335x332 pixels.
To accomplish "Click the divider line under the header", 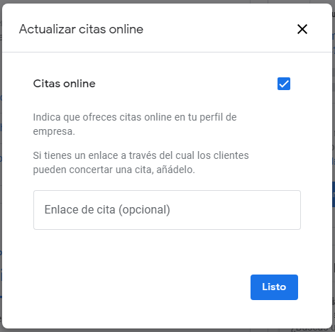I will pyautogui.click(x=167, y=52).
